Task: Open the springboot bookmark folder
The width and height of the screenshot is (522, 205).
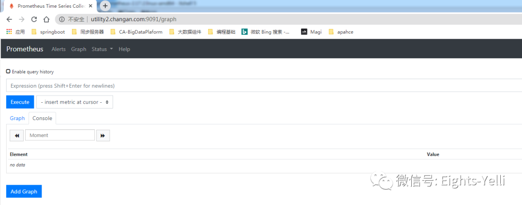Action: pyautogui.click(x=48, y=32)
